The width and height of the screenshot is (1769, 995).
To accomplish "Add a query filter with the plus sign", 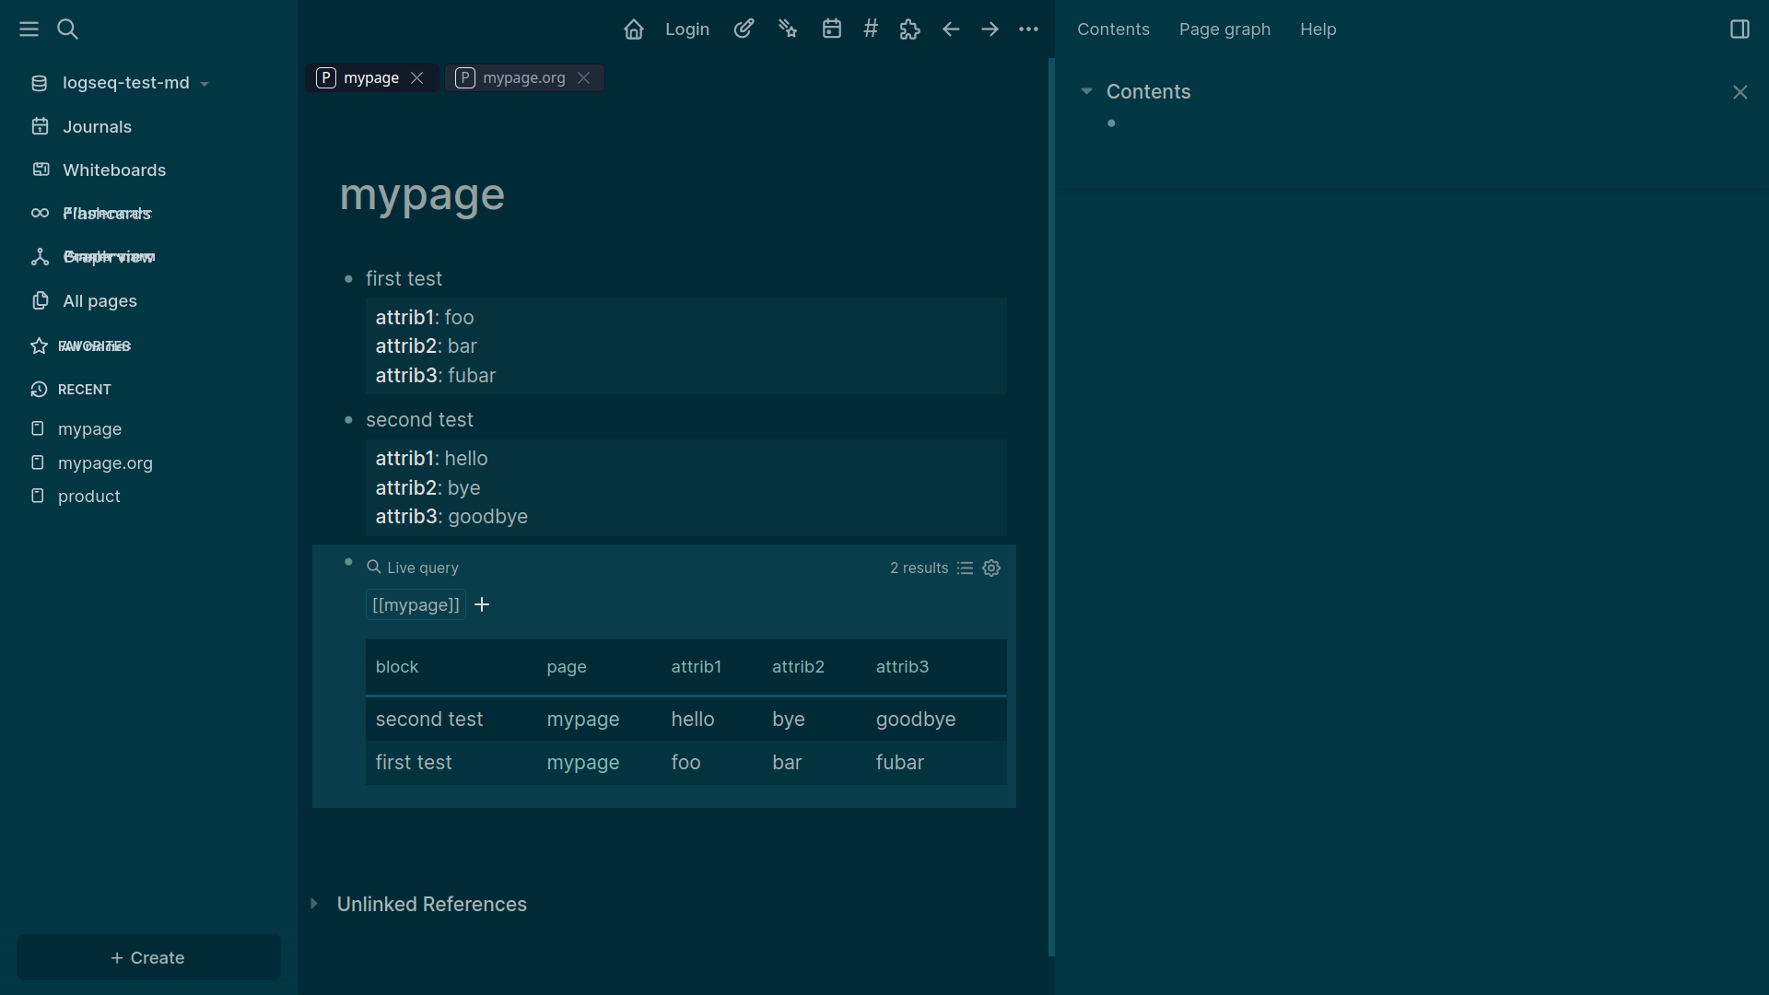I will click(x=482, y=604).
